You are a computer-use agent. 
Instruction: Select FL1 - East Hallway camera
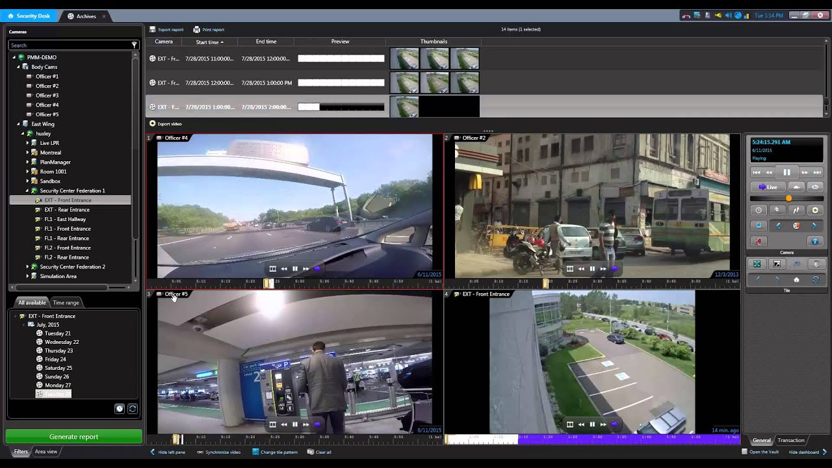[65, 219]
